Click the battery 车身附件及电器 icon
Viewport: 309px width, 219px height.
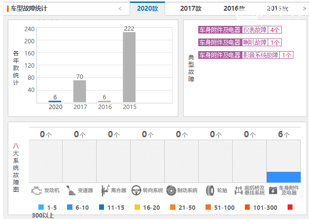pos(273,191)
